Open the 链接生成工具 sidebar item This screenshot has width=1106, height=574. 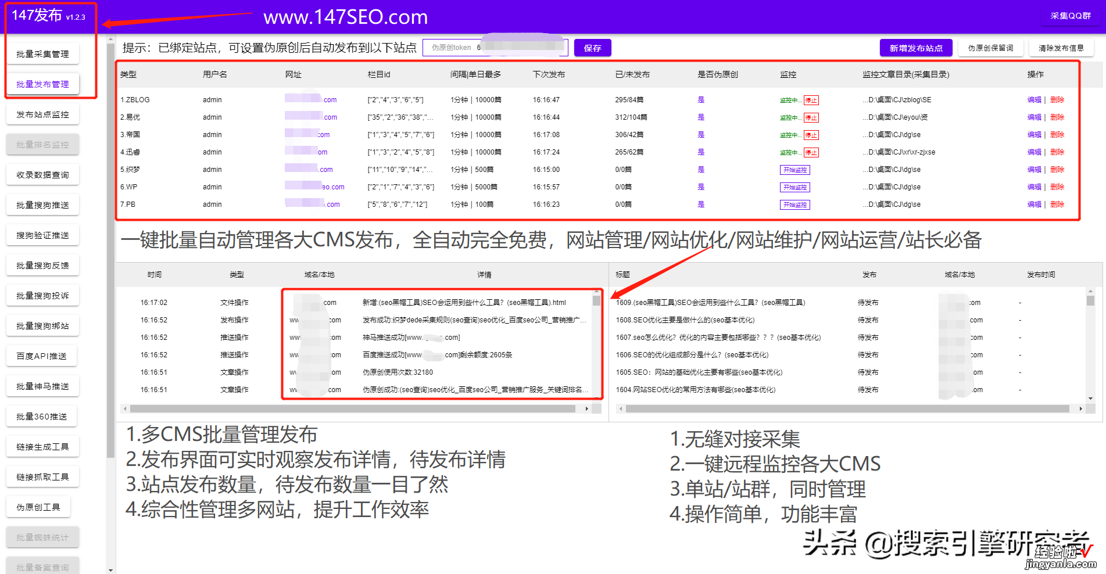pos(42,447)
